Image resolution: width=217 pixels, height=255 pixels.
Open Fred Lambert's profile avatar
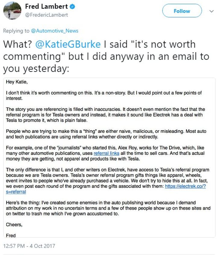click(x=12, y=11)
